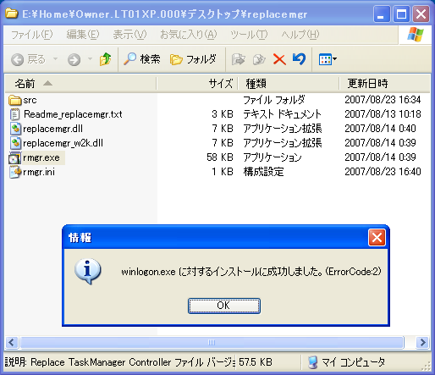Open the ファイル(F) menu
Screen dimensions: 435x375
[32, 35]
